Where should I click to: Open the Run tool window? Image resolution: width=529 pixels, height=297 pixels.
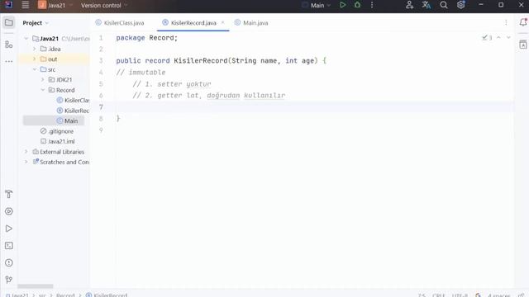(9, 229)
